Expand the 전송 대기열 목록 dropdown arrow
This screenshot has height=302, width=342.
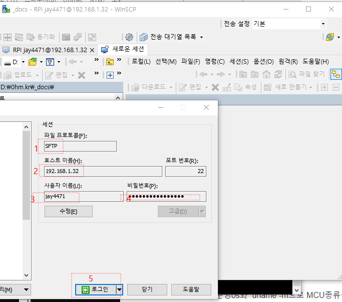201,37
